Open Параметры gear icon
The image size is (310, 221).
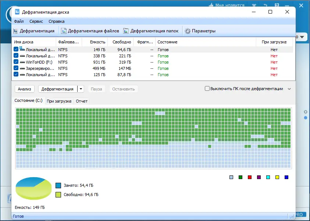188,31
